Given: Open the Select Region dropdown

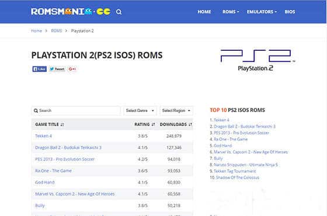Looking at the screenshot, I should tap(176, 111).
